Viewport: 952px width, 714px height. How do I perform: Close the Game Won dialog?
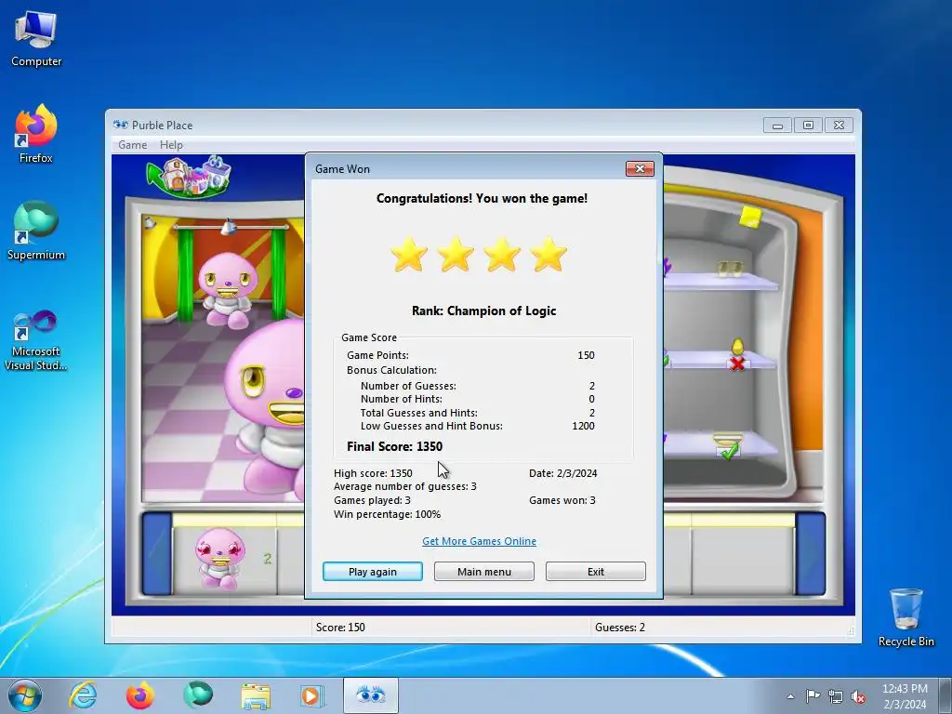[x=640, y=169]
